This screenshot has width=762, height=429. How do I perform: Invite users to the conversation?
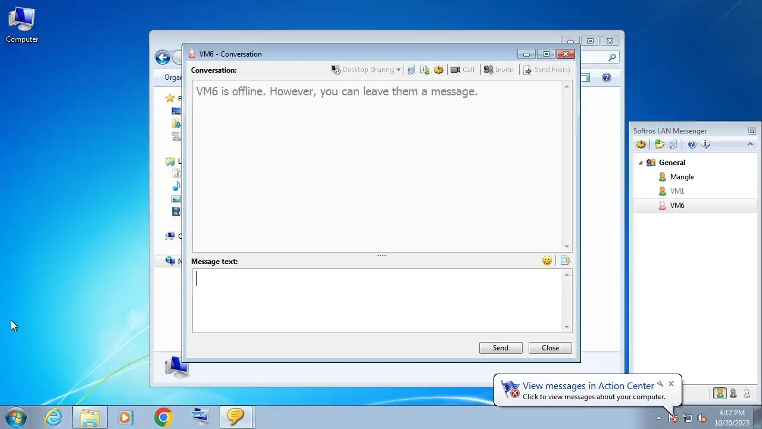(x=498, y=70)
